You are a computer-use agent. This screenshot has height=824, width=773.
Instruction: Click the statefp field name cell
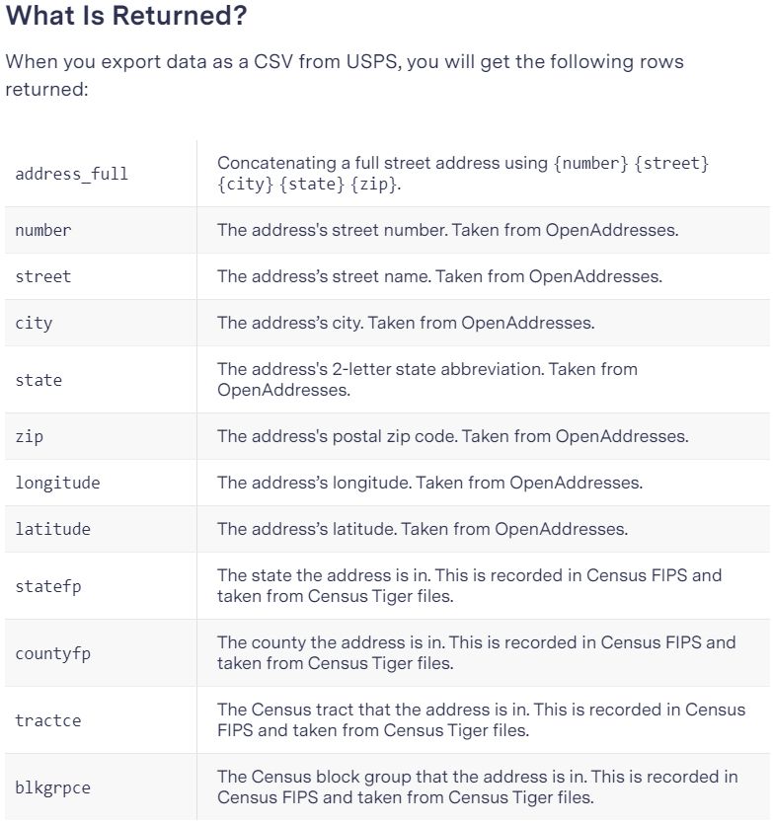tap(48, 586)
